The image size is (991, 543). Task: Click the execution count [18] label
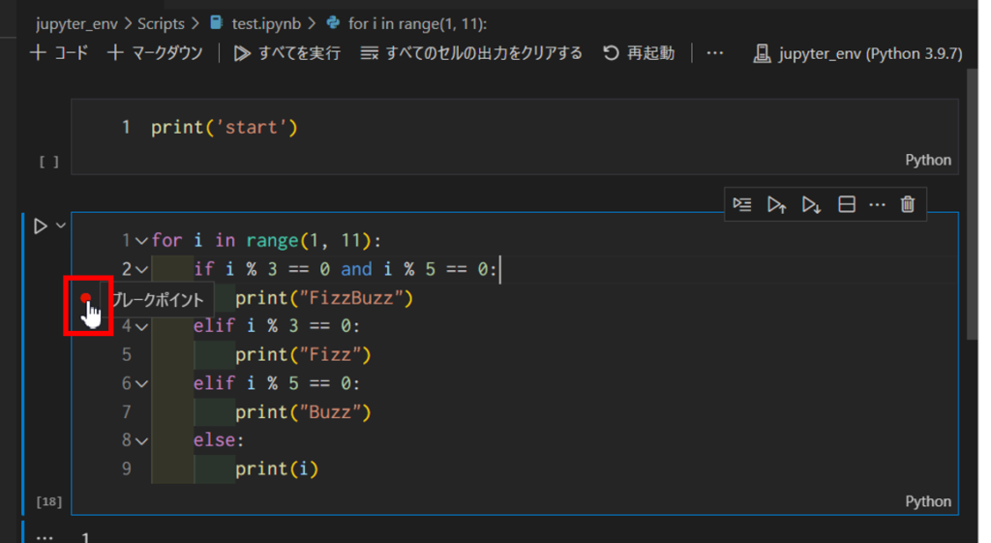[48, 502]
